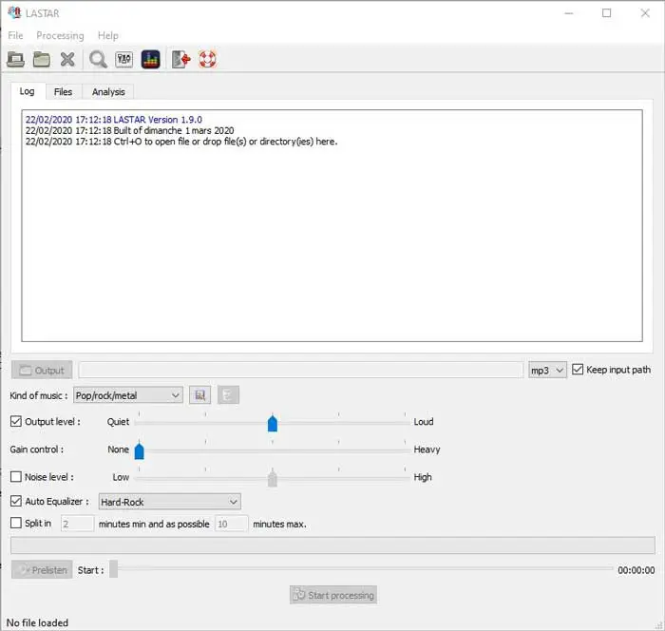Enable the Noise level checkbox
665x631 pixels.
point(16,476)
